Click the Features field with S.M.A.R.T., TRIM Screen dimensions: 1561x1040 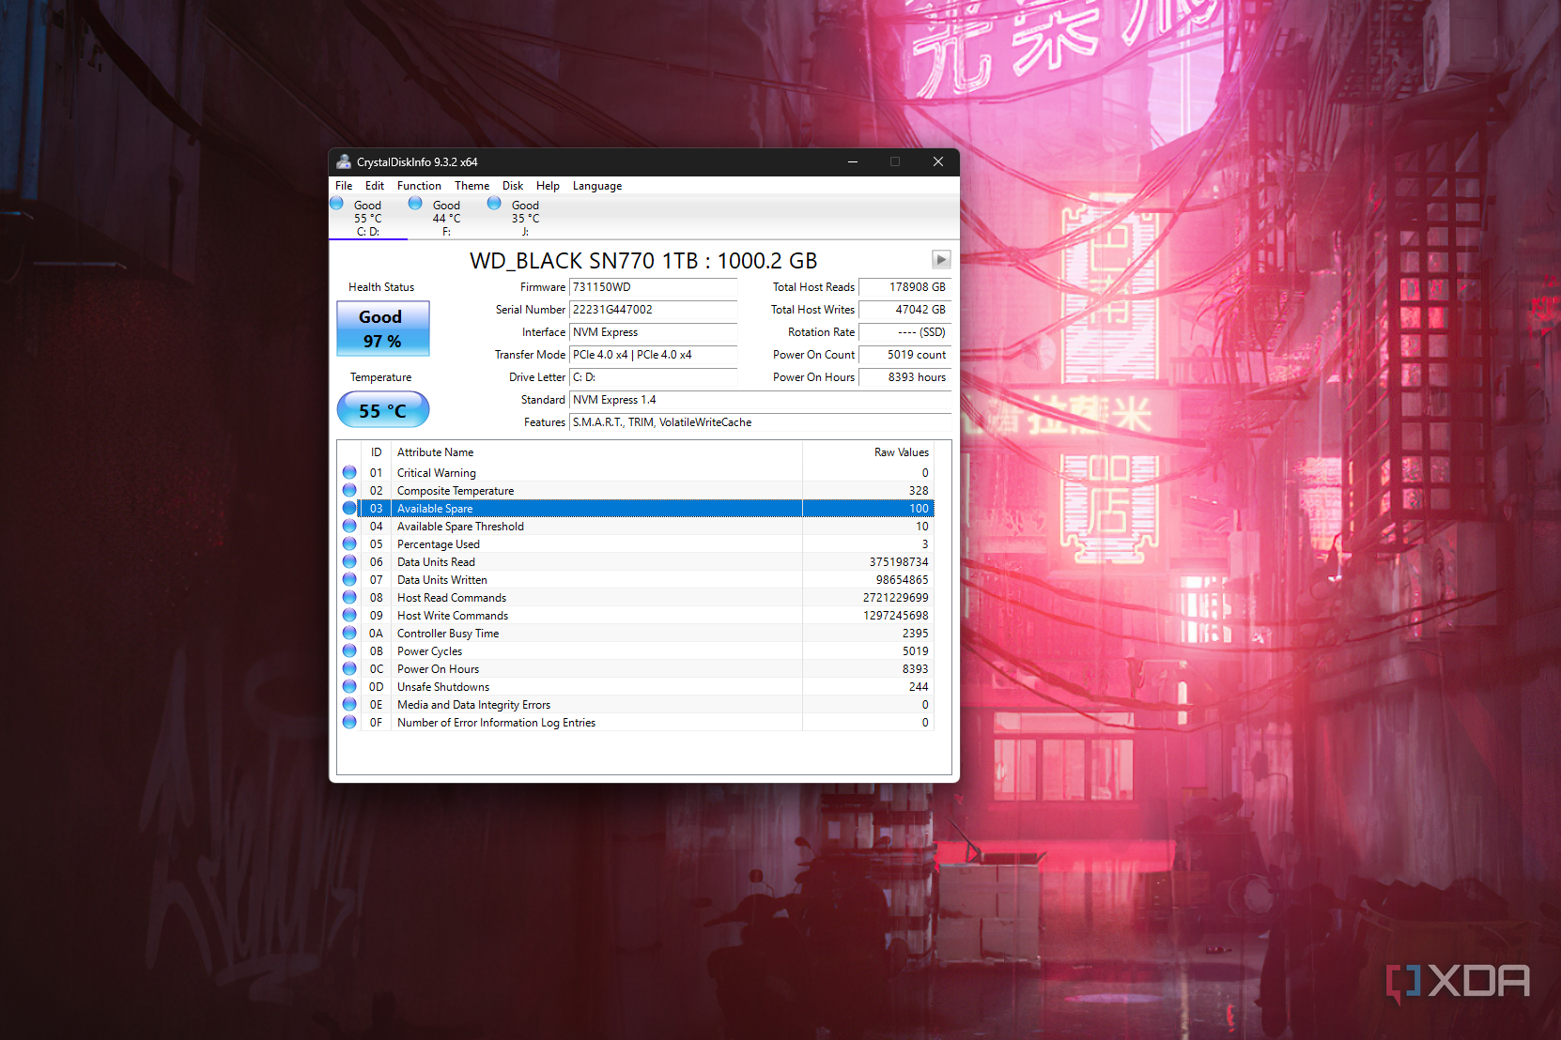[761, 422]
